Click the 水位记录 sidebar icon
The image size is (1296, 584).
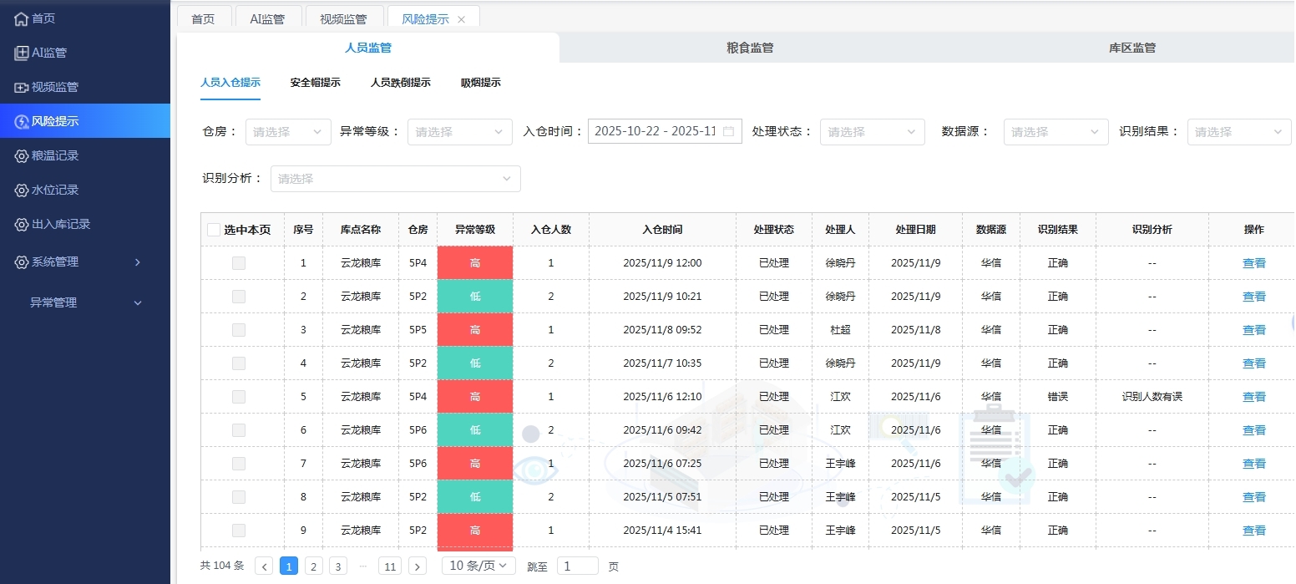(x=22, y=190)
